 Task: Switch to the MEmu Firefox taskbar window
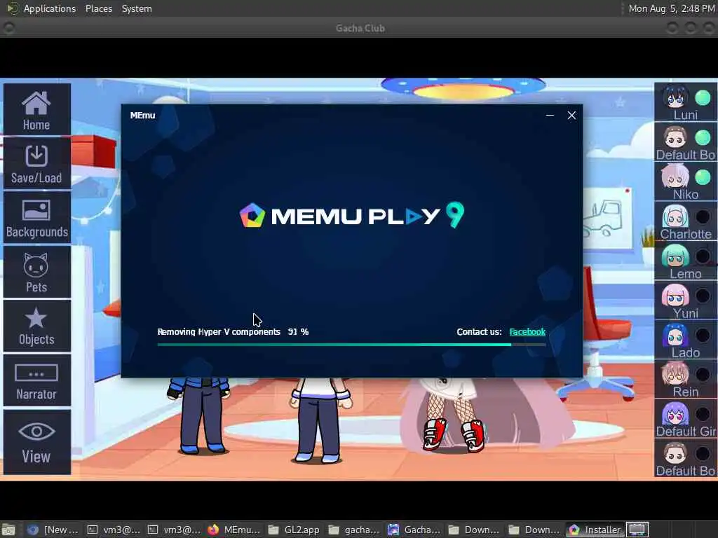pos(233,530)
